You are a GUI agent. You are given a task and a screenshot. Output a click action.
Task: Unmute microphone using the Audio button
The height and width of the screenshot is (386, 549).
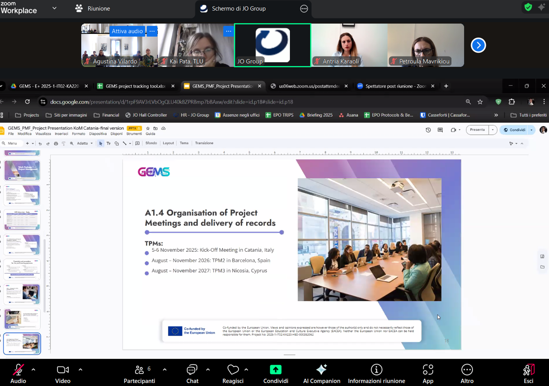(18, 370)
